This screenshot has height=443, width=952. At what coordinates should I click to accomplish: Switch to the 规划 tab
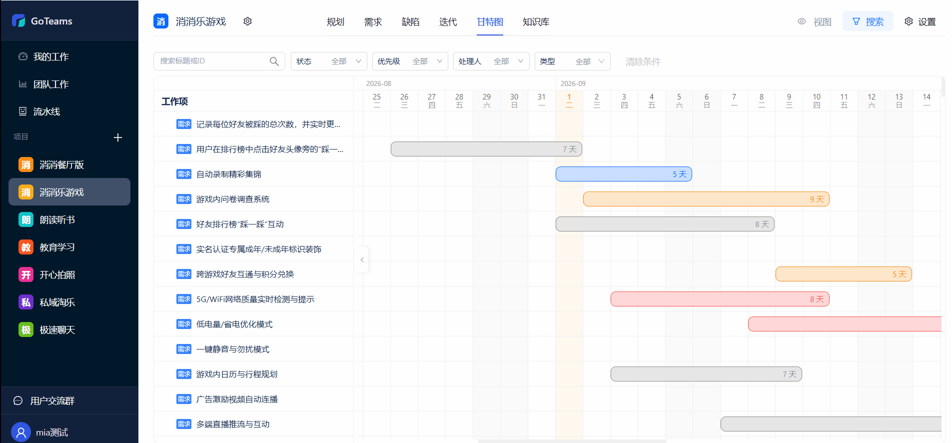click(335, 21)
